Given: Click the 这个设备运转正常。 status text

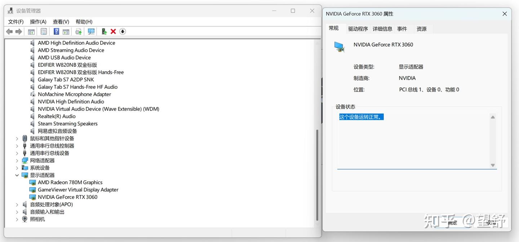Looking at the screenshot, I should pos(361,117).
